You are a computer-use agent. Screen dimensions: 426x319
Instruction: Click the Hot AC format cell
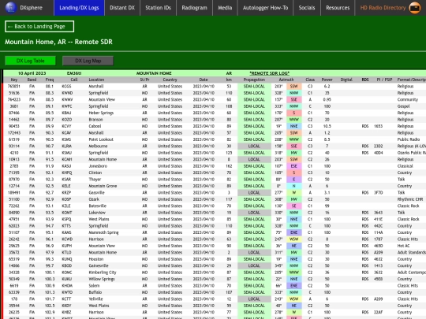click(403, 246)
